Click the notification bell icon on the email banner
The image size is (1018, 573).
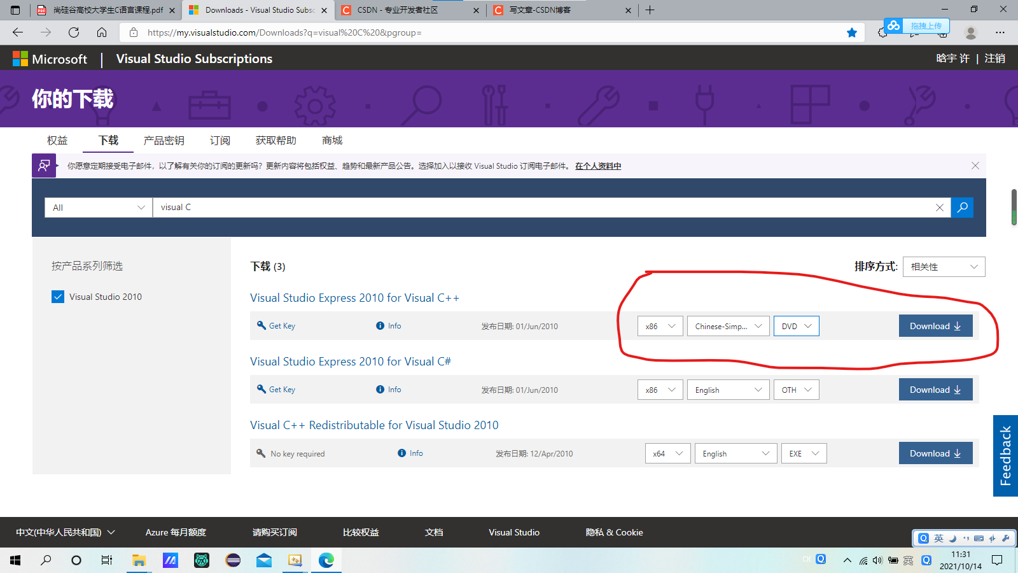(x=43, y=166)
